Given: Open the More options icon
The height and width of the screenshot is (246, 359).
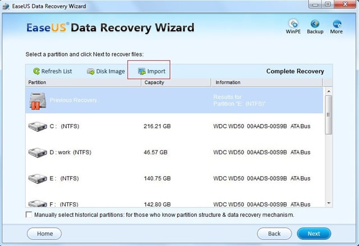Looking at the screenshot, I should (337, 23).
